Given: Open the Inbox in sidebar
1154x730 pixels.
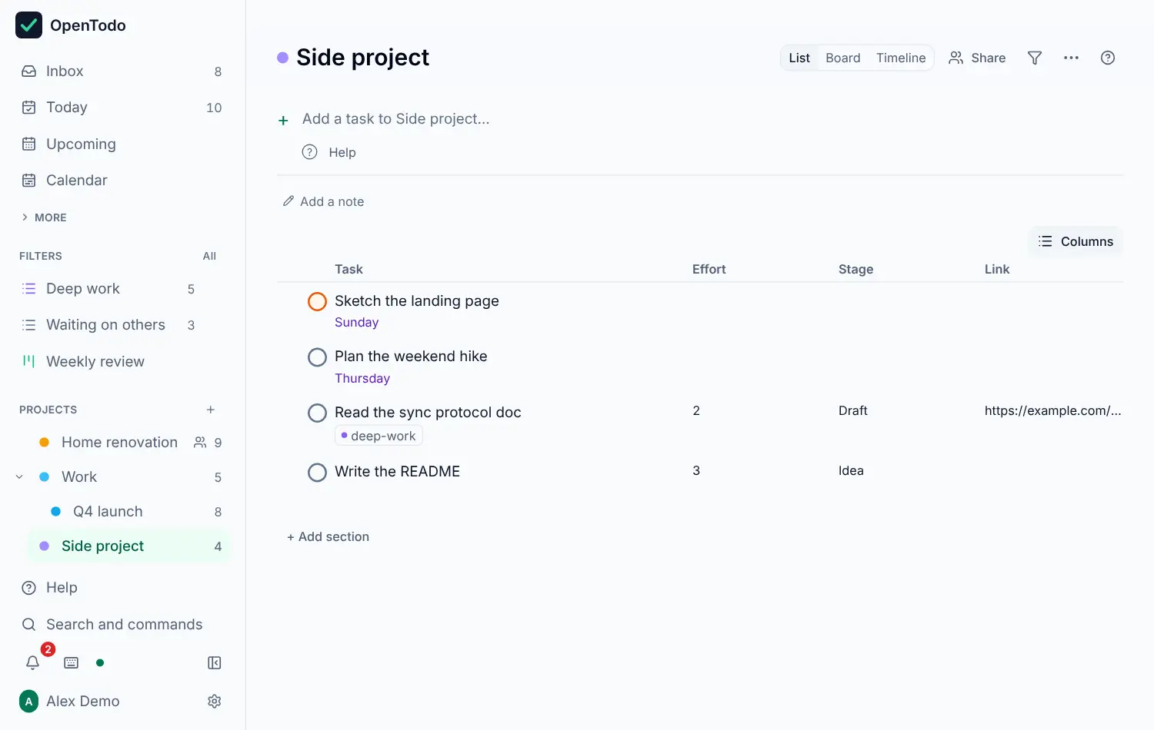Looking at the screenshot, I should pos(123,71).
